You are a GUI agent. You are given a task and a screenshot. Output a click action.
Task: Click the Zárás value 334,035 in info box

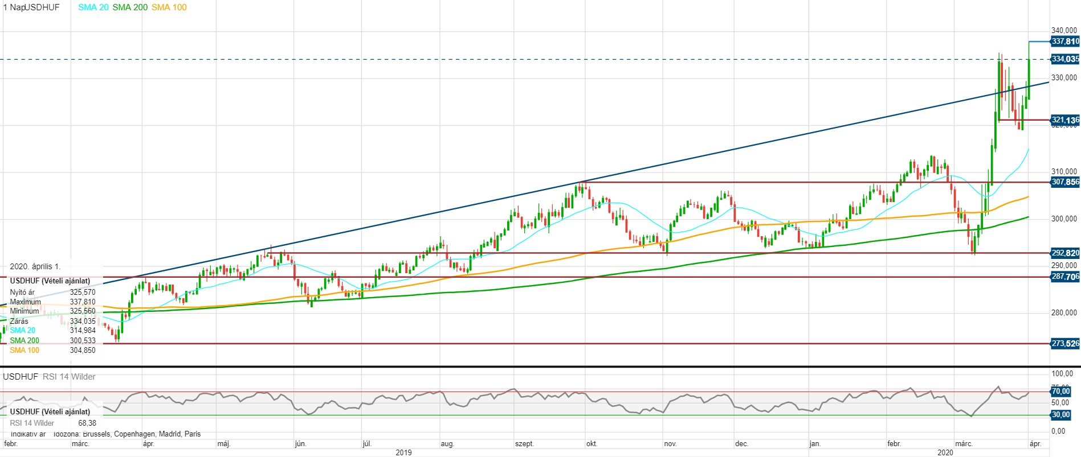(83, 322)
